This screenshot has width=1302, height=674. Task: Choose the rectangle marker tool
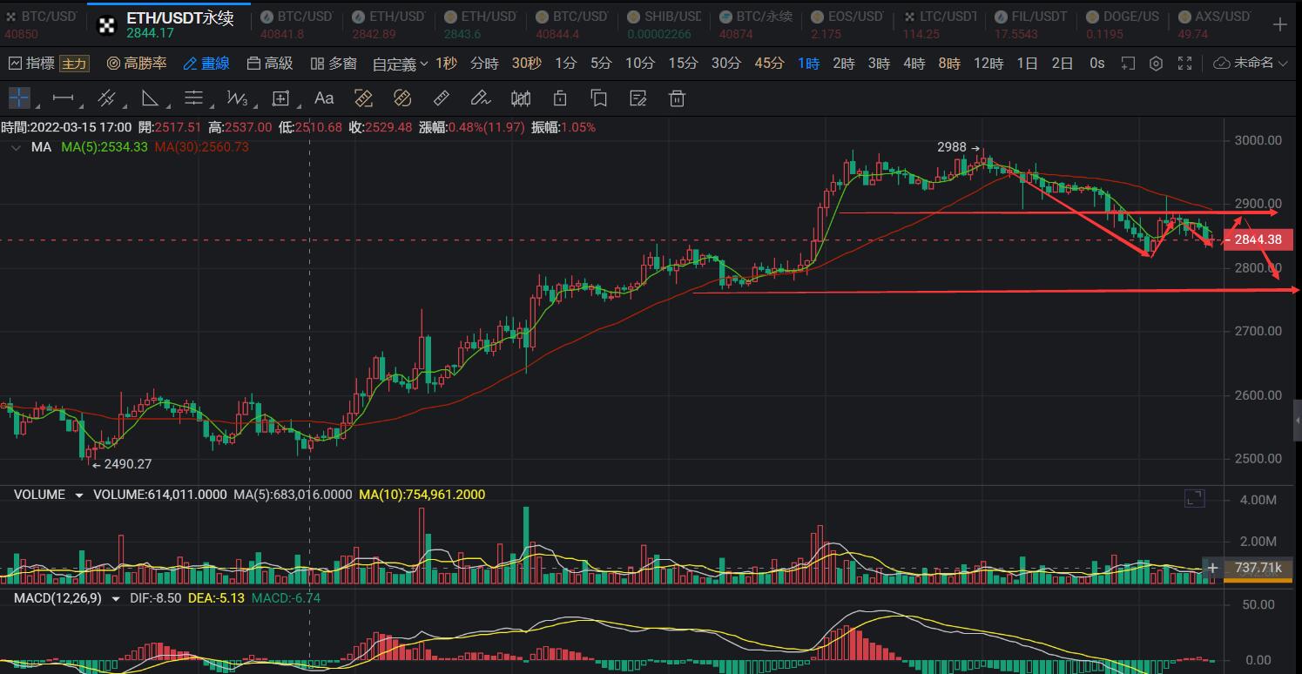pyautogui.click(x=280, y=98)
